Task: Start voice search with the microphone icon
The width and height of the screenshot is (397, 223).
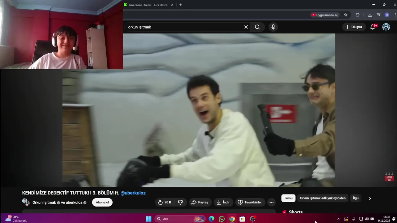Action: tap(273, 27)
